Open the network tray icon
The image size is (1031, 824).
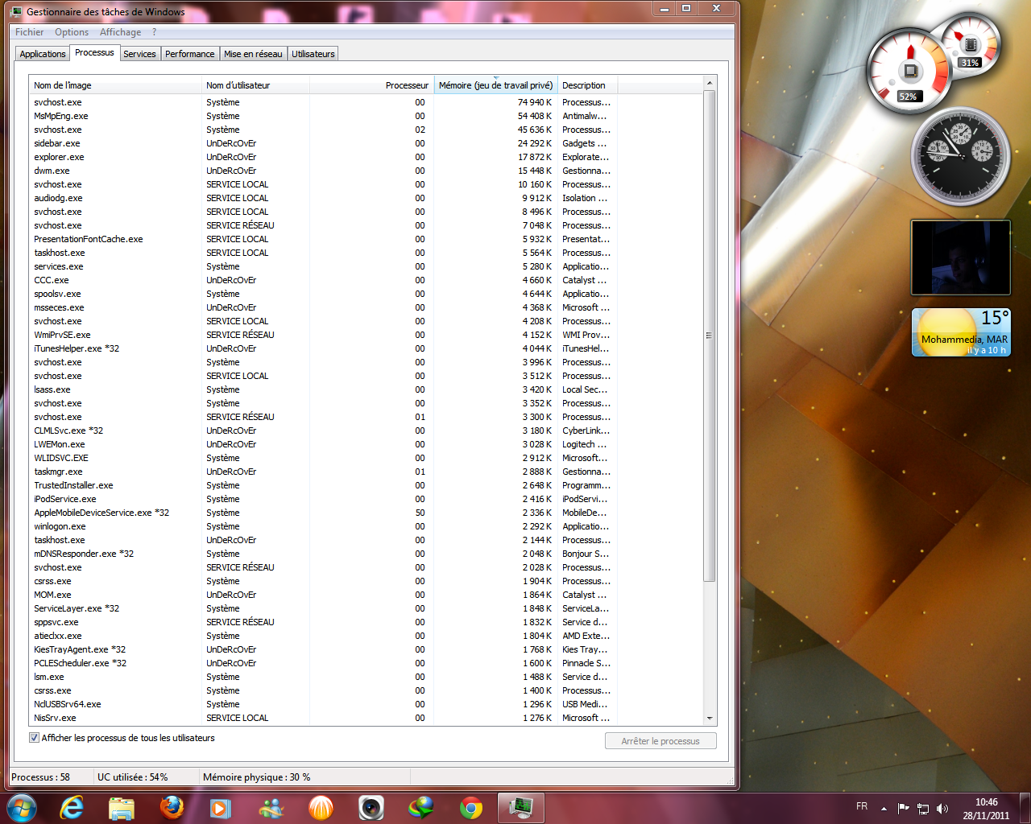[923, 808]
